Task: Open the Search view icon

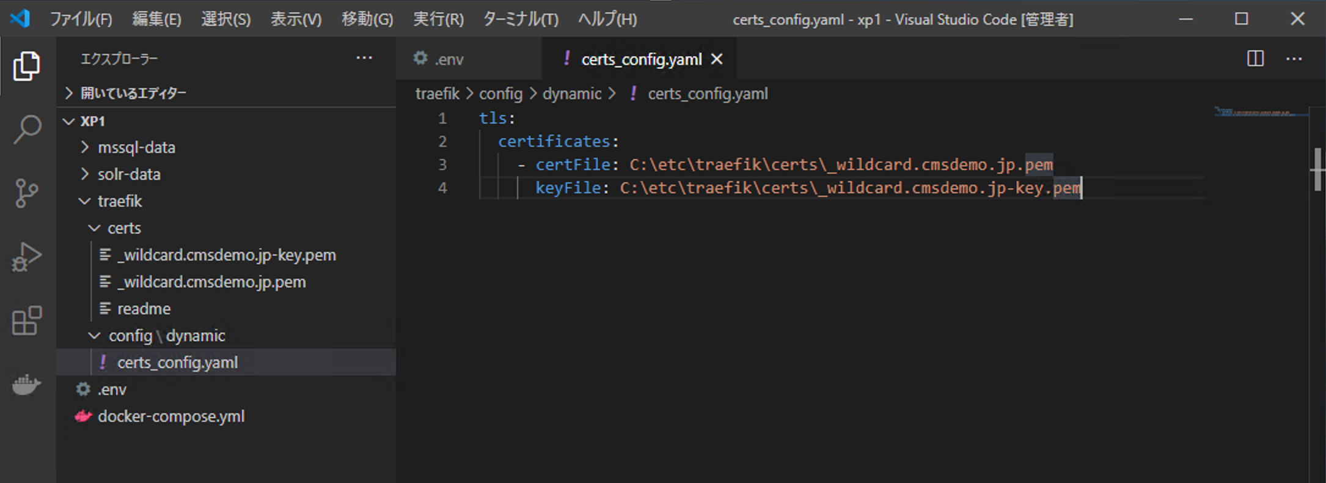Action: (27, 130)
